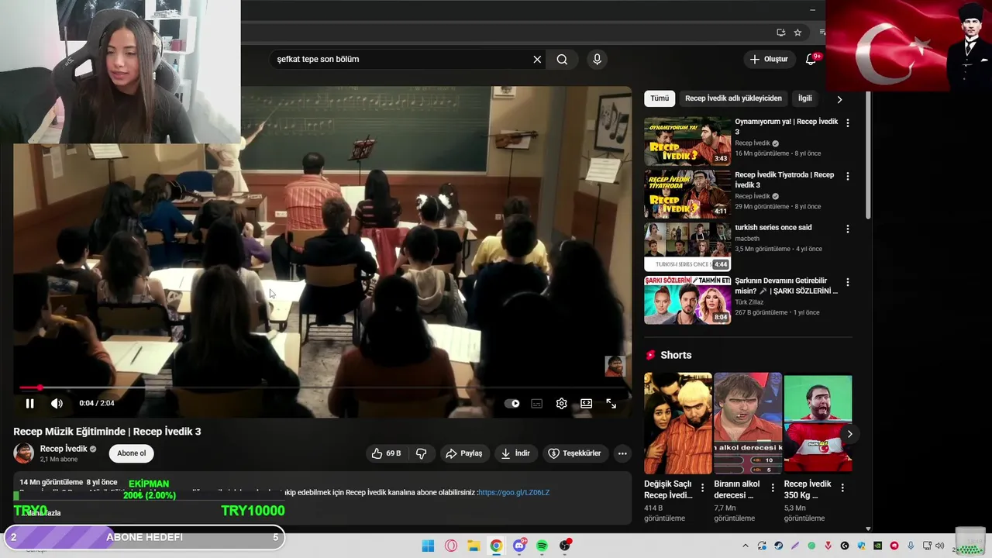This screenshot has width=992, height=558.
Task: Open the volume control in the system tray
Action: (939, 546)
